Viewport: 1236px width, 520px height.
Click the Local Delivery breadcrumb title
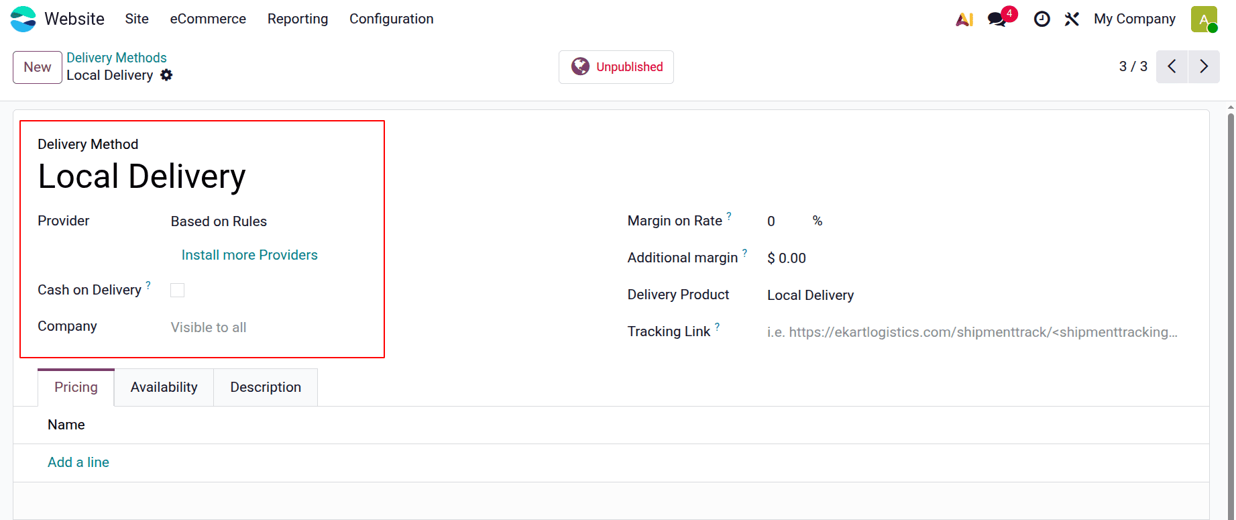click(110, 75)
